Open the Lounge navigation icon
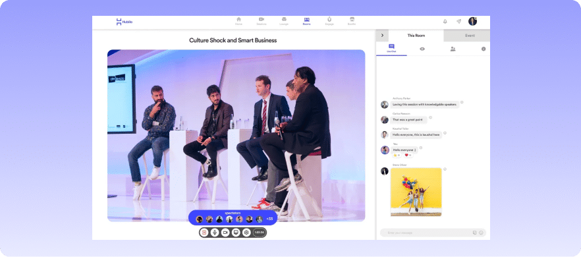 coord(284,21)
